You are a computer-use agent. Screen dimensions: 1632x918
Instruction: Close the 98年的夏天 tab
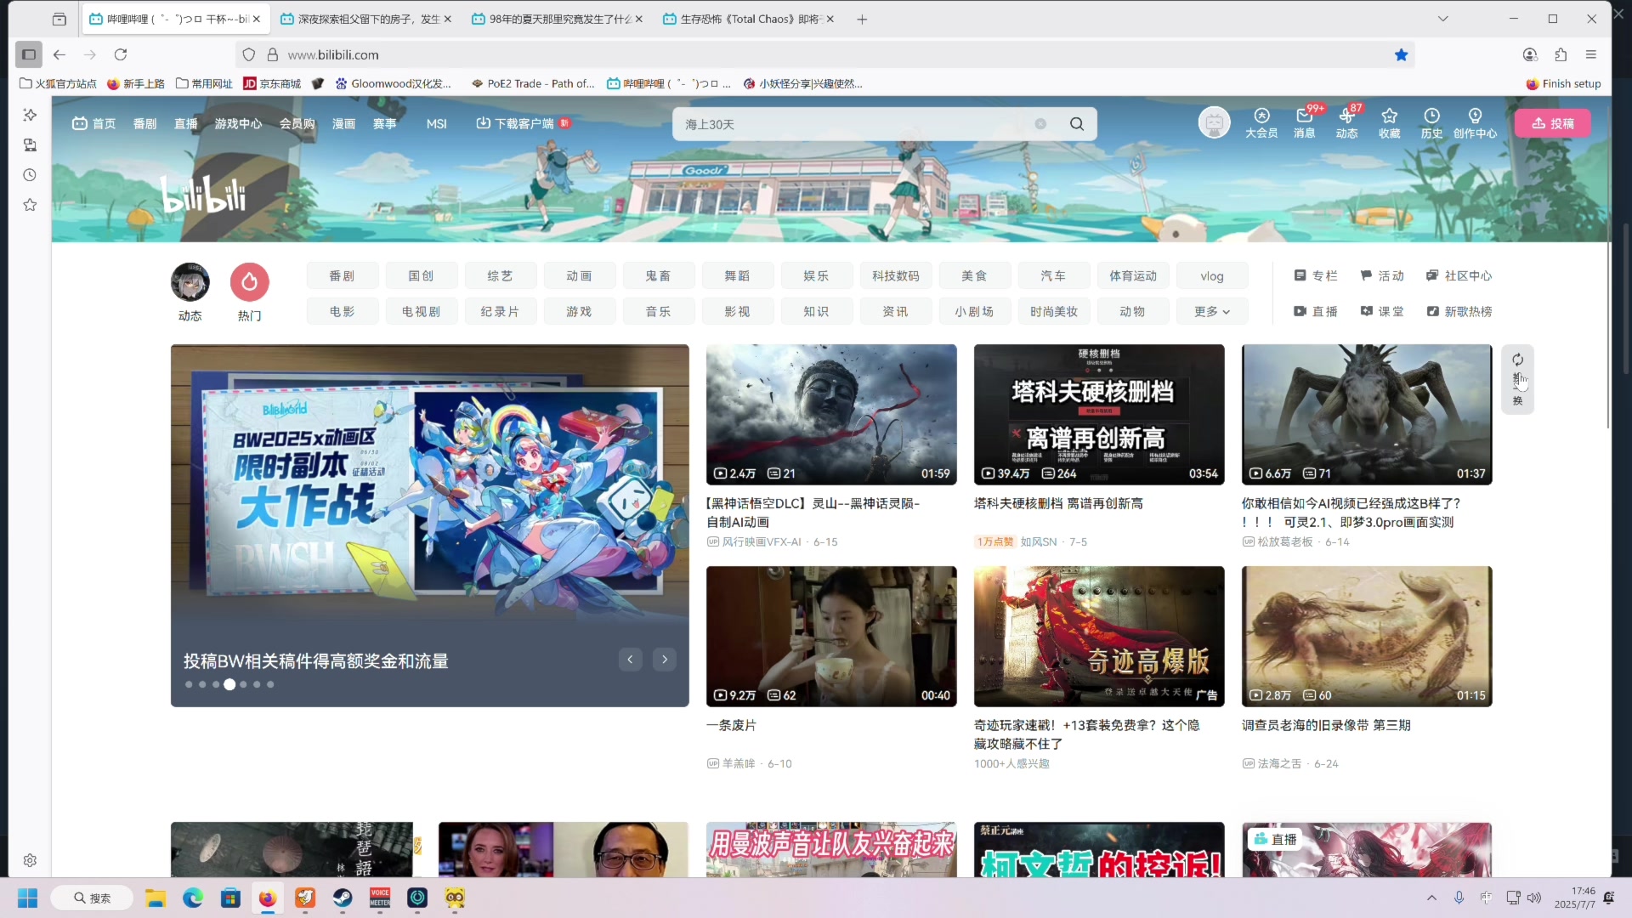coord(638,19)
